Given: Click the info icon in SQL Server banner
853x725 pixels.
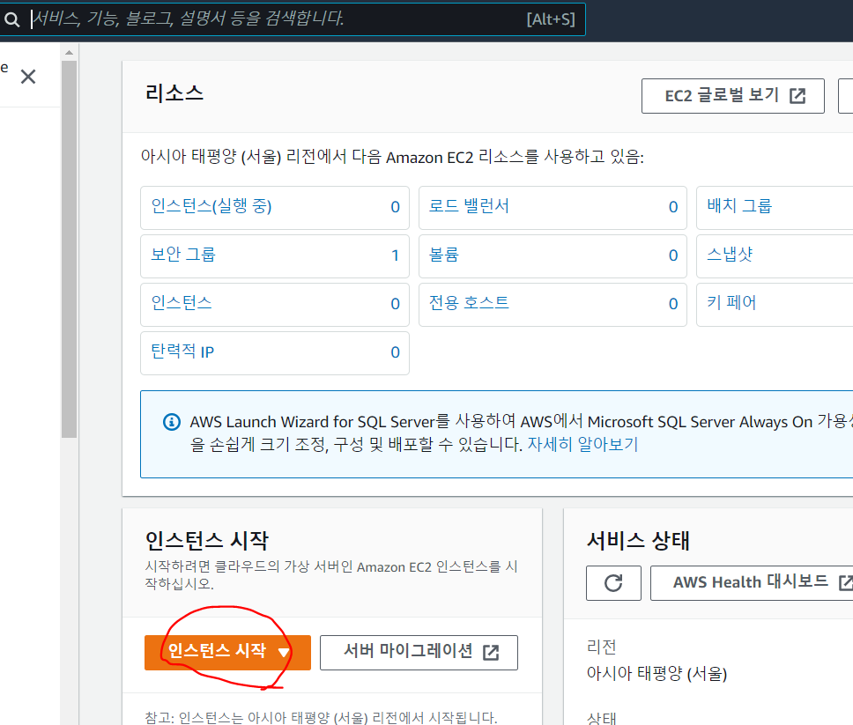Looking at the screenshot, I should click(x=172, y=421).
